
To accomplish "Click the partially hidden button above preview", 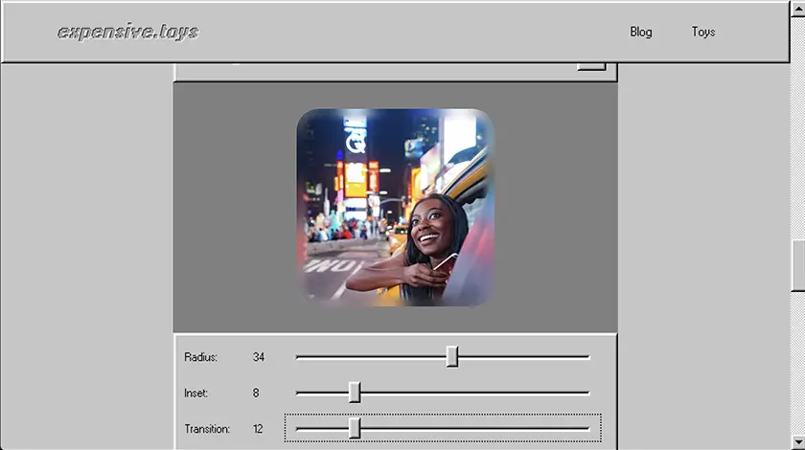I will (x=591, y=66).
